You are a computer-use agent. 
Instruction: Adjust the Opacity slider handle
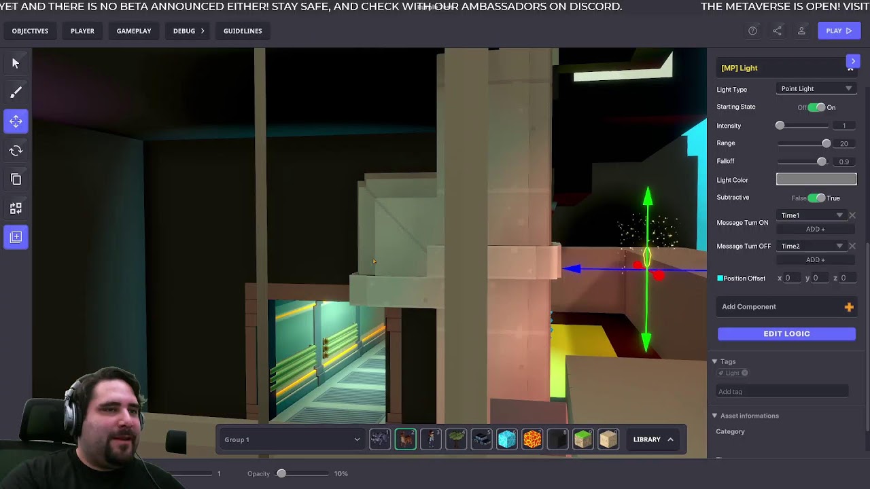[281, 473]
